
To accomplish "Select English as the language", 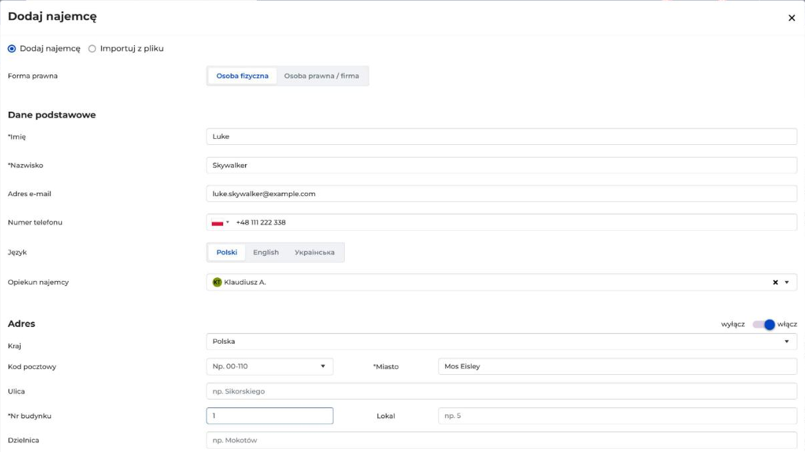I will click(x=266, y=253).
